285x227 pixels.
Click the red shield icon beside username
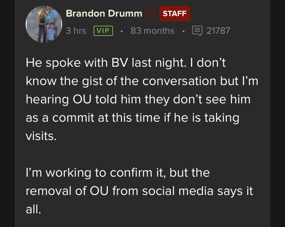click(x=151, y=14)
